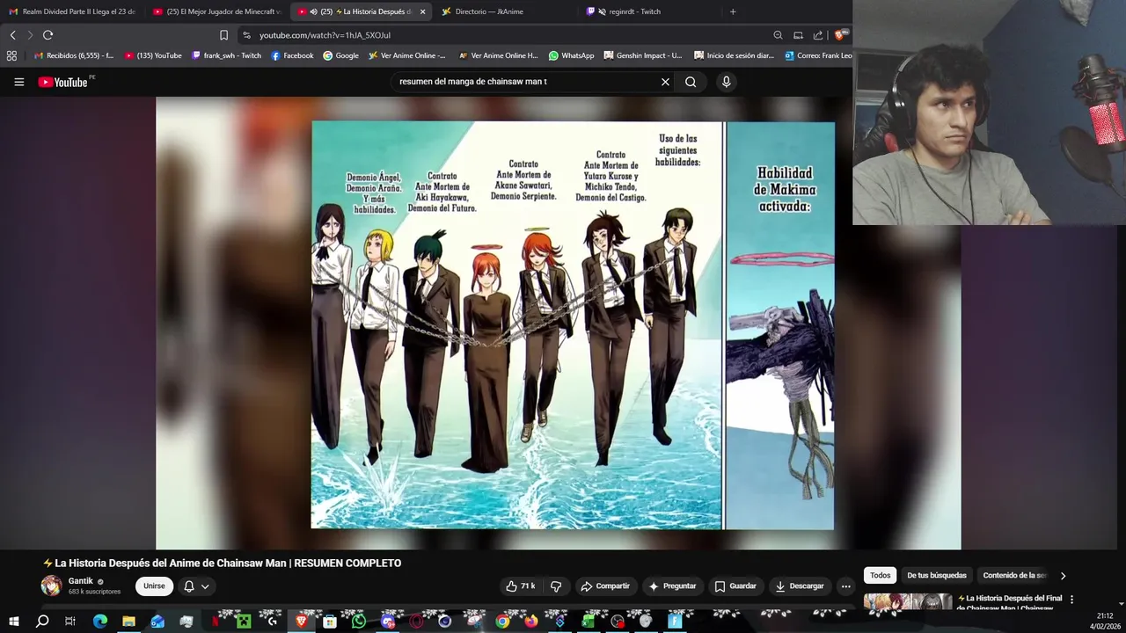1126x633 pixels.
Task: Reload the current page
Action: (x=48, y=35)
